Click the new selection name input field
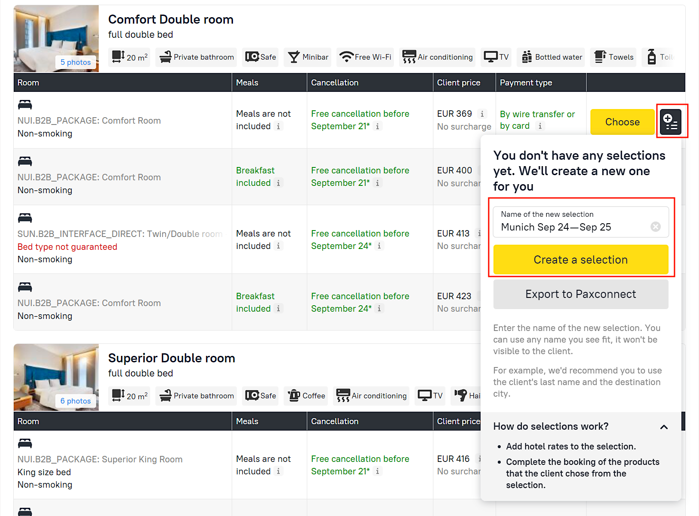The image size is (699, 516). 571,227
